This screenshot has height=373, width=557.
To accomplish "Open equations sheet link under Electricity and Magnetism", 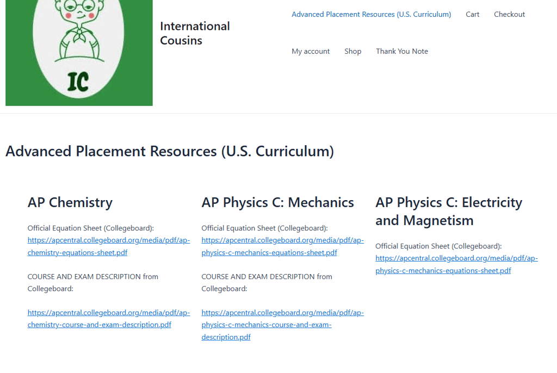I will pyautogui.click(x=456, y=264).
